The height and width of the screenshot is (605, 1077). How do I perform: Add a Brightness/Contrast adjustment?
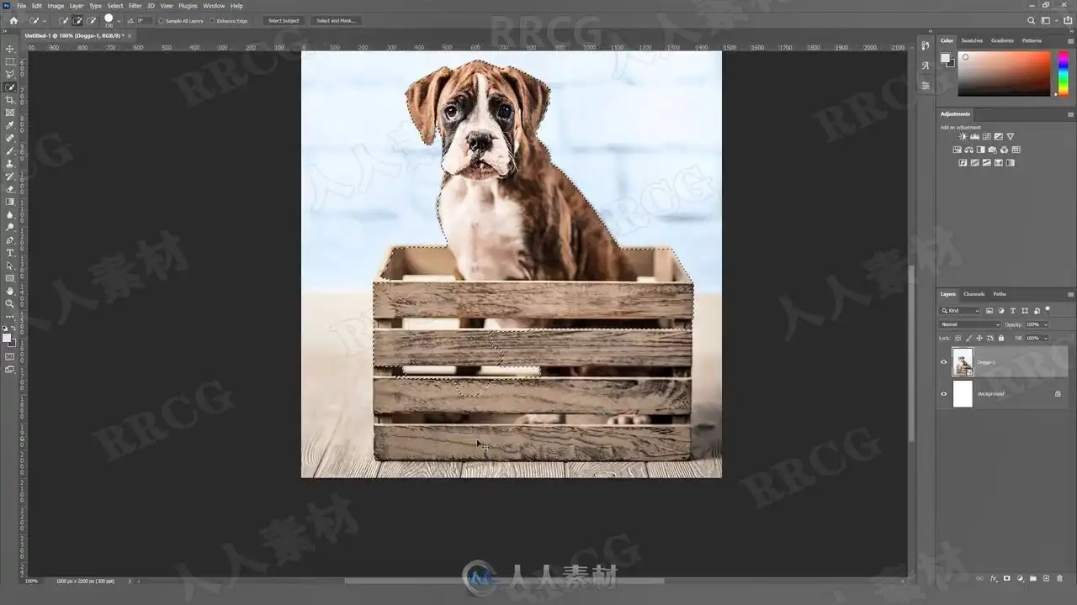[963, 136]
